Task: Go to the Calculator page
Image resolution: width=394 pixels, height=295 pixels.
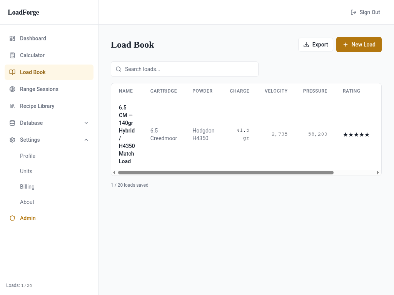Action: [x=49, y=55]
